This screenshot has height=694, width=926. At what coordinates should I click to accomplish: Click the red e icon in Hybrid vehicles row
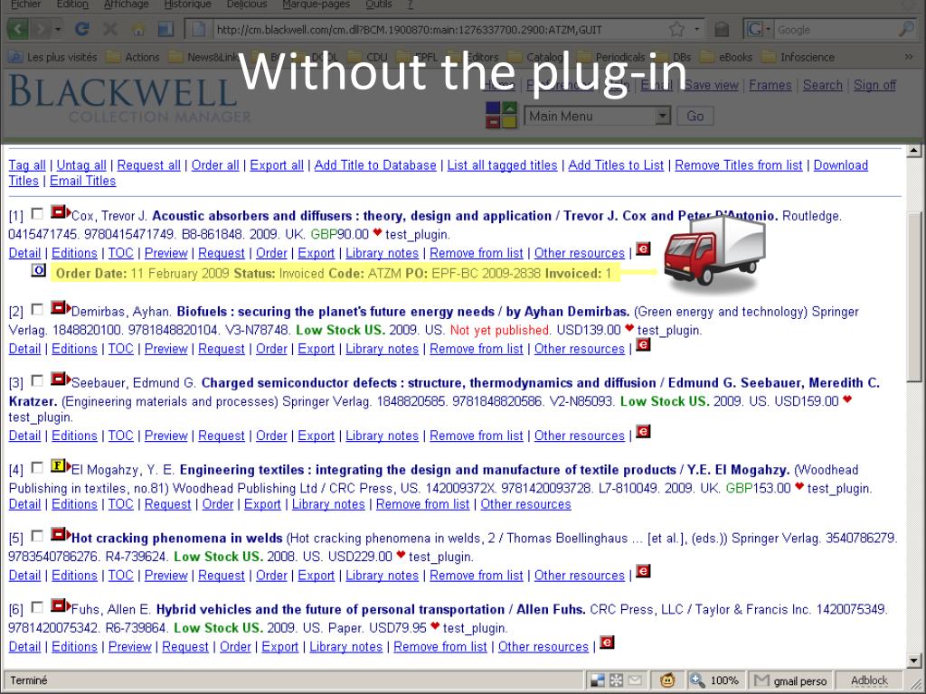(607, 642)
